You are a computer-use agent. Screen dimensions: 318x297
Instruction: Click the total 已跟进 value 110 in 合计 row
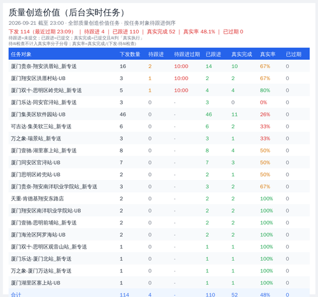tap(211, 295)
